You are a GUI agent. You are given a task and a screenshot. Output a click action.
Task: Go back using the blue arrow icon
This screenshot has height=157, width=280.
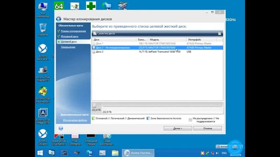58,19
